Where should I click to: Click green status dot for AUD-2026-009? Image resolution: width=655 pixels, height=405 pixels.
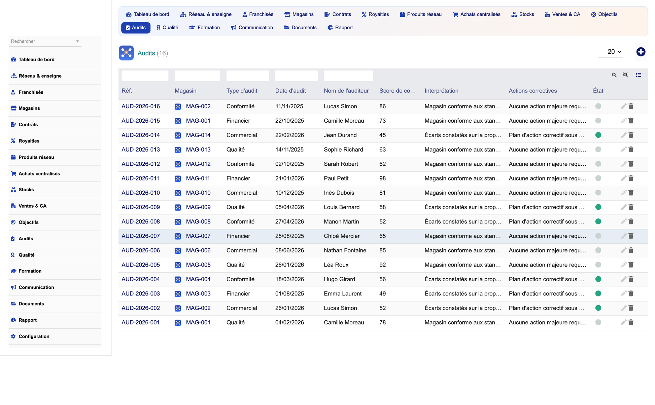click(598, 207)
